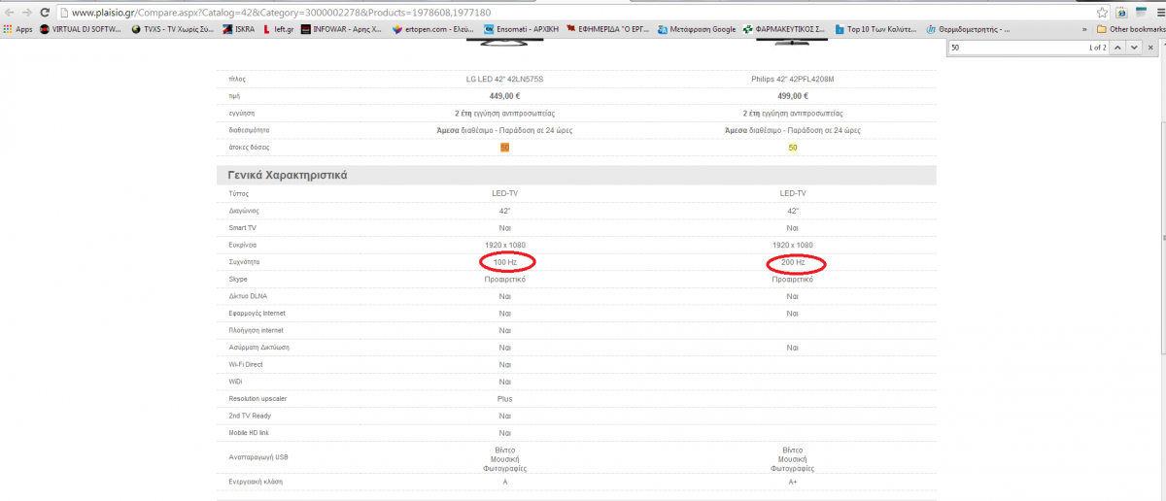
Task: Open the left.gr bookmark
Action: click(x=278, y=29)
